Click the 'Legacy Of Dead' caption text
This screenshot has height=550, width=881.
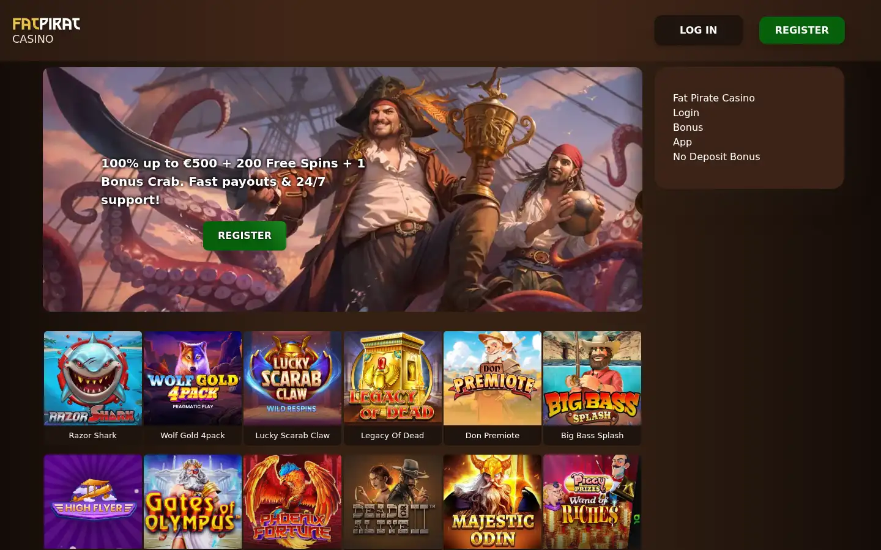(393, 436)
